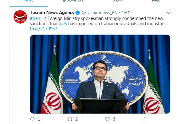Expand the tweet options chevron
The image size is (181, 124).
(x=168, y=13)
